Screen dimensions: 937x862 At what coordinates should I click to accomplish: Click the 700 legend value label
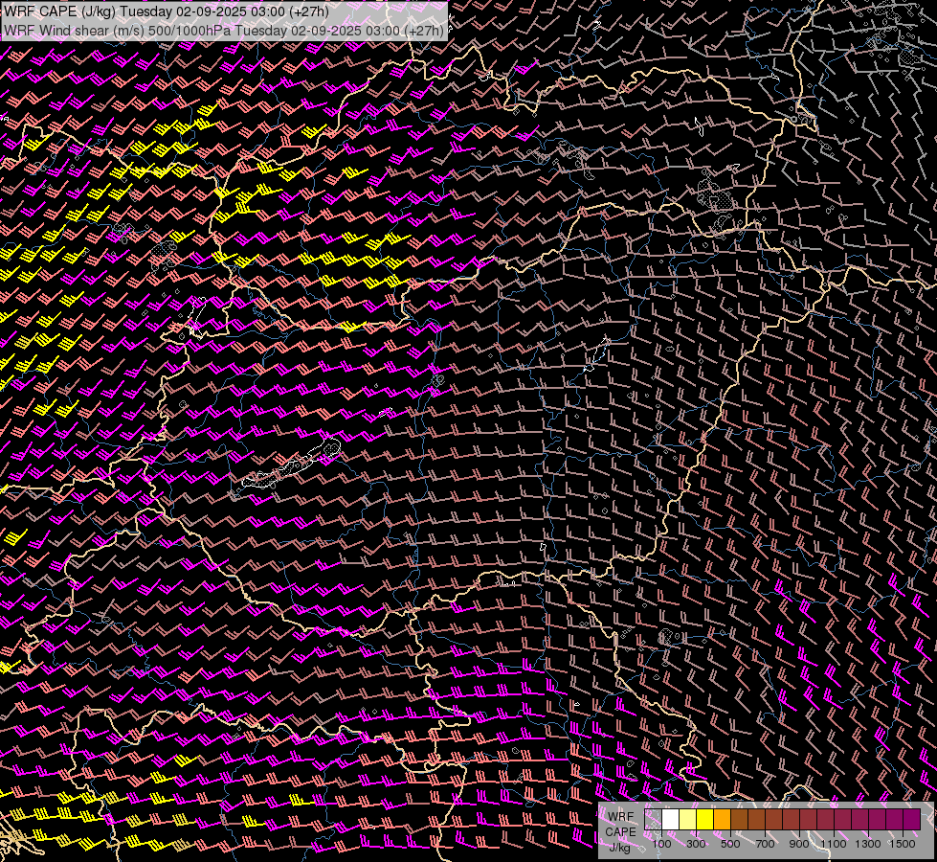click(765, 844)
